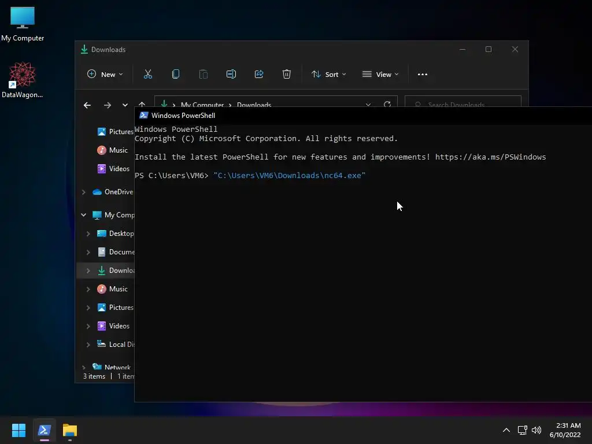This screenshot has height=444, width=592.
Task: Collapse the My Computer tree node
Action: click(x=83, y=215)
